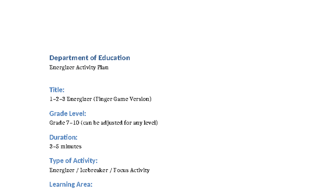
Task: Click the Title: heading
Action: coord(57,90)
